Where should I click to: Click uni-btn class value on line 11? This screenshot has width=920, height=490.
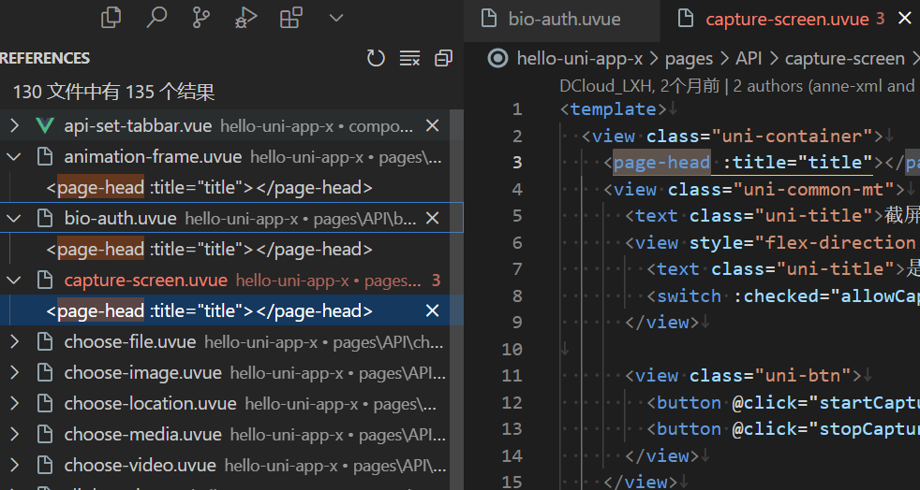pyautogui.click(x=803, y=375)
